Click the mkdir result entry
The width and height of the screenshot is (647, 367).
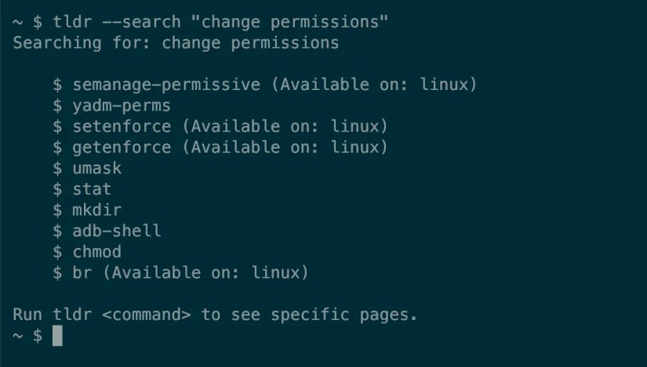[97, 210]
